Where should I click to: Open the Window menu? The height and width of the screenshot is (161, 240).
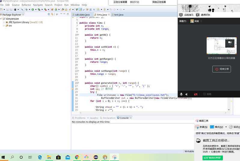pyautogui.click(x=75, y=5)
